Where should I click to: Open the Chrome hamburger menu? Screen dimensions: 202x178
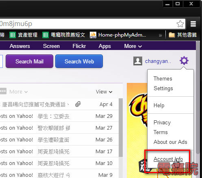[x=193, y=24]
